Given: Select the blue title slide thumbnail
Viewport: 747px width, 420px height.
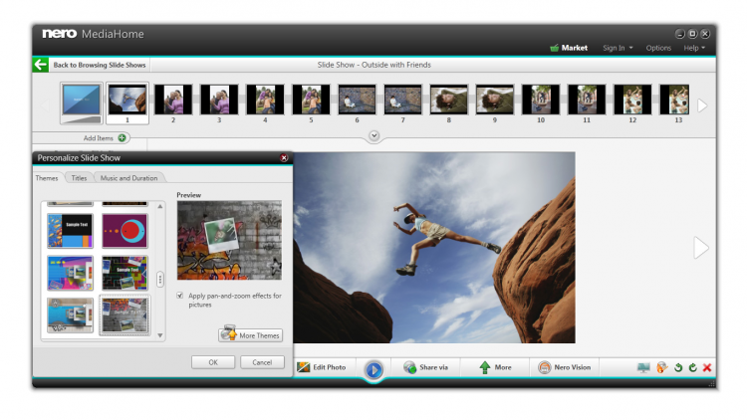Looking at the screenshot, I should (82, 103).
